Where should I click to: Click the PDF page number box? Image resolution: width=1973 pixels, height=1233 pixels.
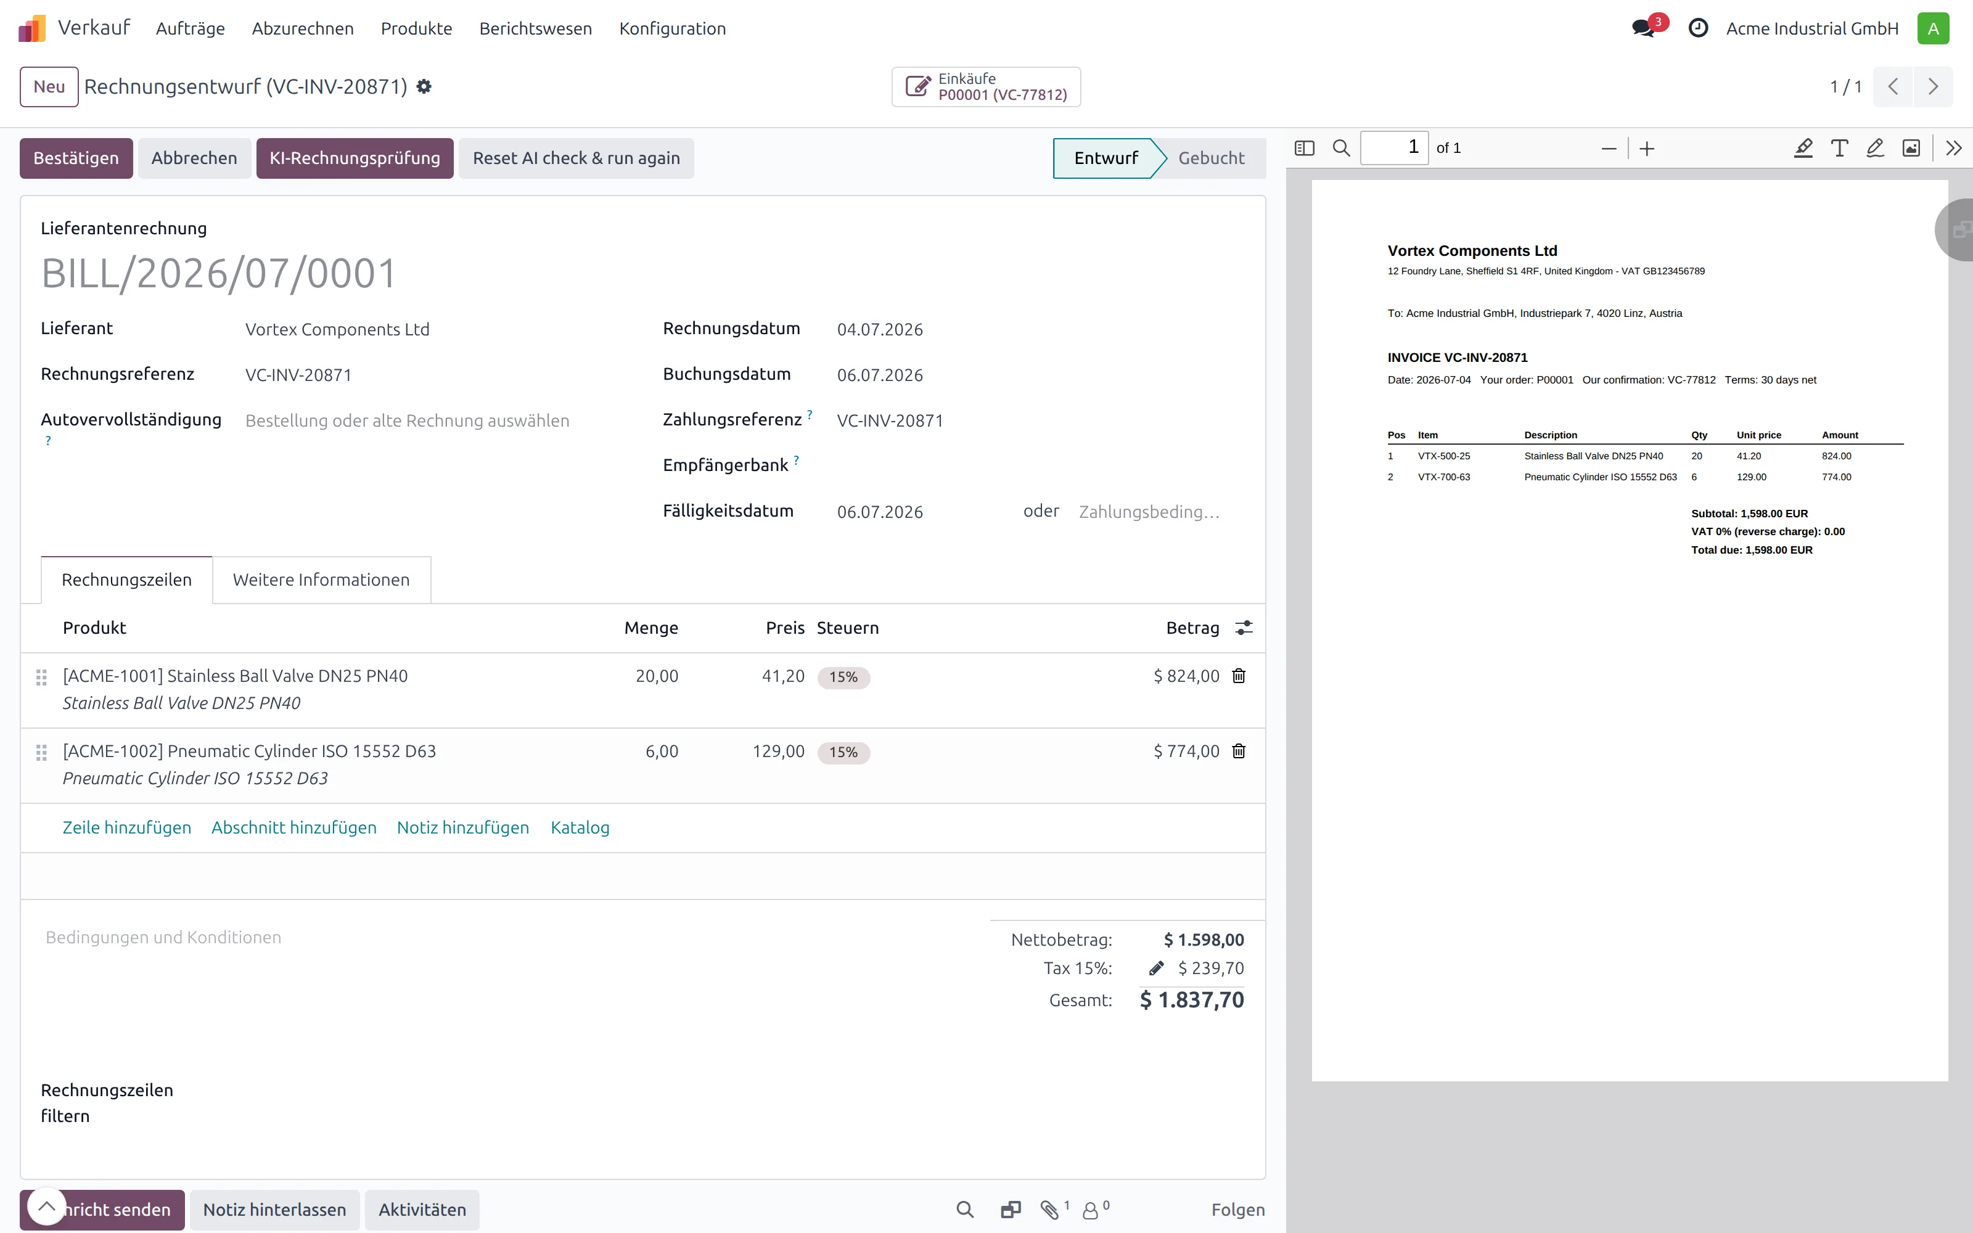click(1393, 147)
